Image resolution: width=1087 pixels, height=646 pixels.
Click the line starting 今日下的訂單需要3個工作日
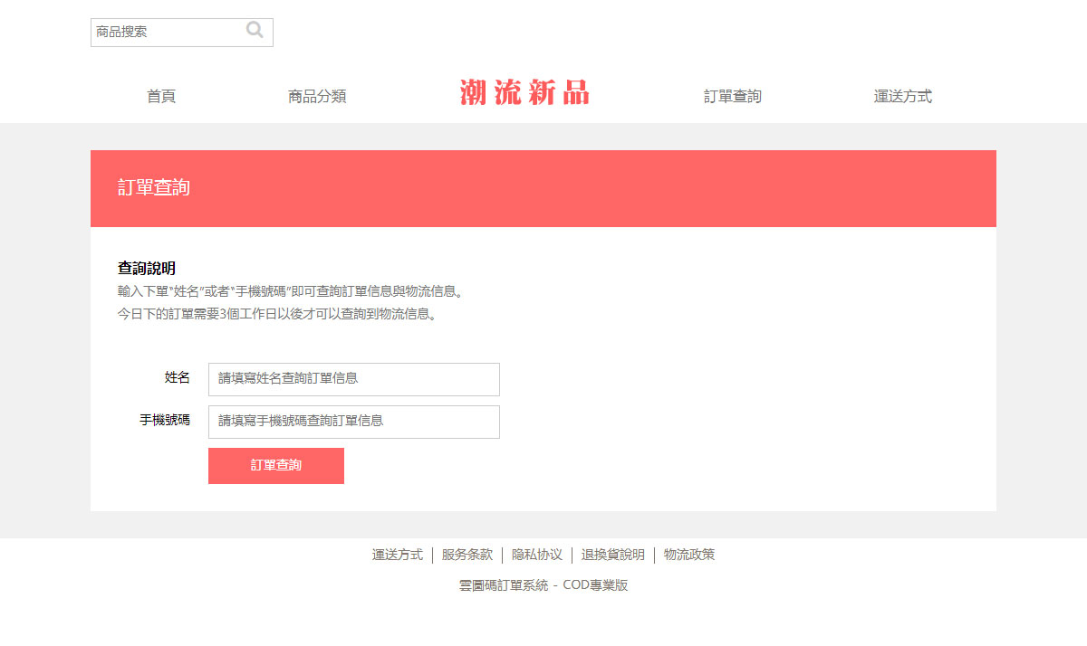point(279,315)
